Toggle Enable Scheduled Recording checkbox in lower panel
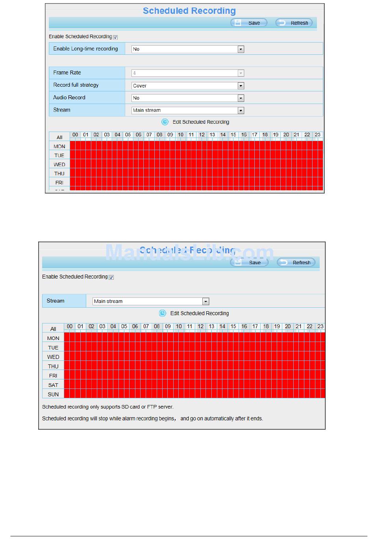 tap(111, 277)
